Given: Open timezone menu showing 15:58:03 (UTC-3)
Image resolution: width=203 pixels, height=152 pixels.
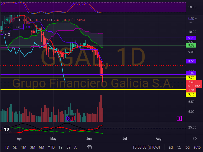Looking at the screenshot, I should [146, 147].
